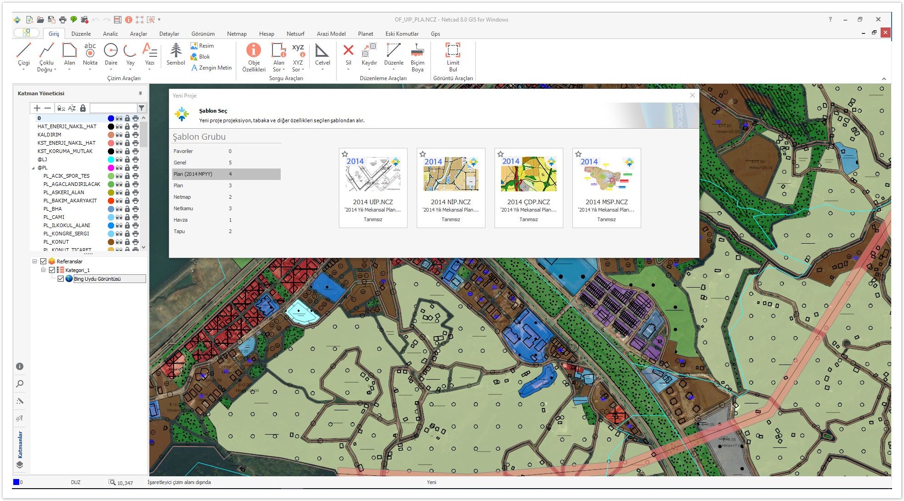Screen dimensions: 904x501
Task: Open the Analiz ribbon tab
Action: (x=110, y=34)
